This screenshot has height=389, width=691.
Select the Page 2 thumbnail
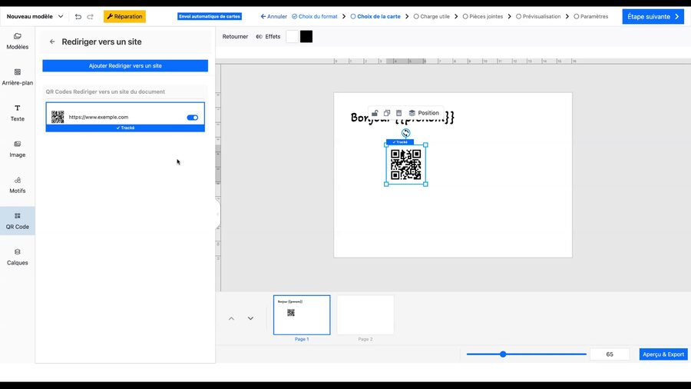click(x=365, y=315)
